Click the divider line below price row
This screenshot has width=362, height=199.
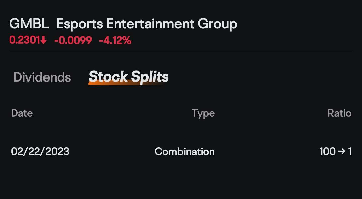181,52
